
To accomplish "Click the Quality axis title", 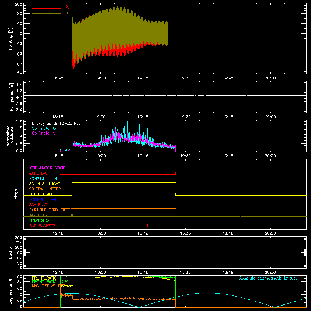I will click(x=10, y=252).
